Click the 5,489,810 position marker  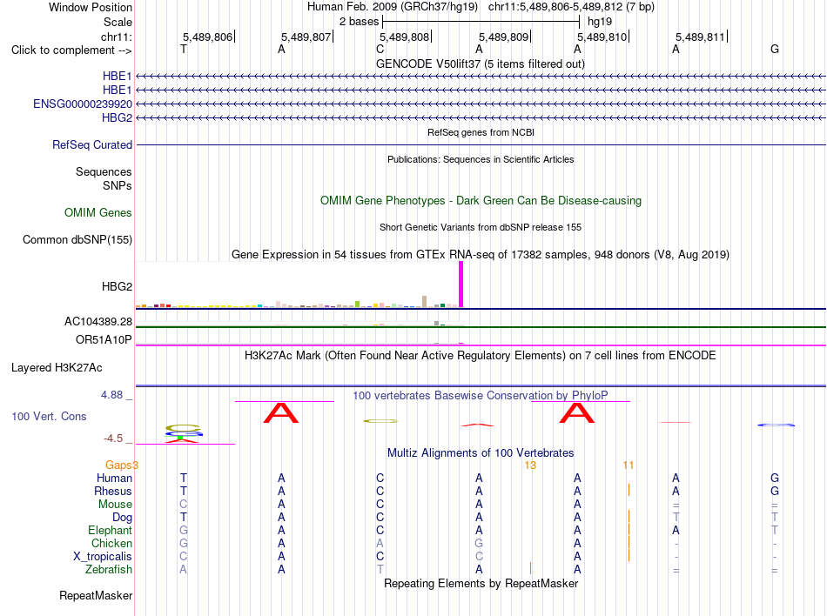[x=602, y=37]
